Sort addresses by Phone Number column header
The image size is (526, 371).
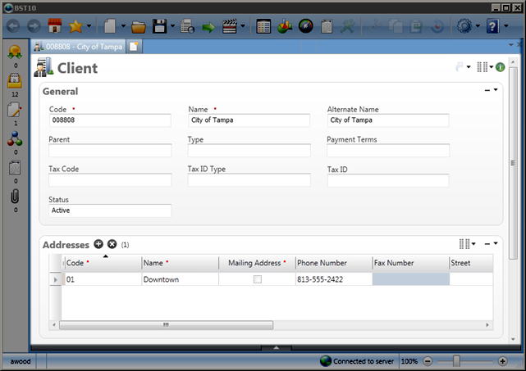(333, 263)
